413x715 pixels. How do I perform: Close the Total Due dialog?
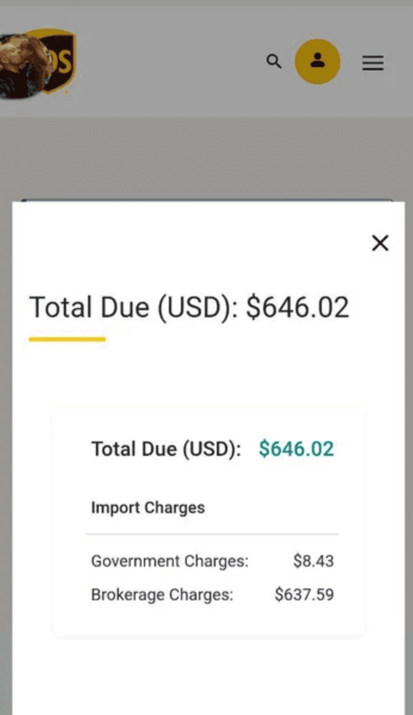click(x=380, y=243)
